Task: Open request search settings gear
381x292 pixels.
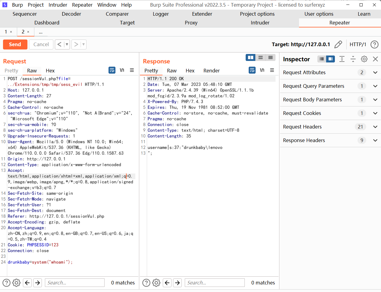Action: [x=16, y=283]
